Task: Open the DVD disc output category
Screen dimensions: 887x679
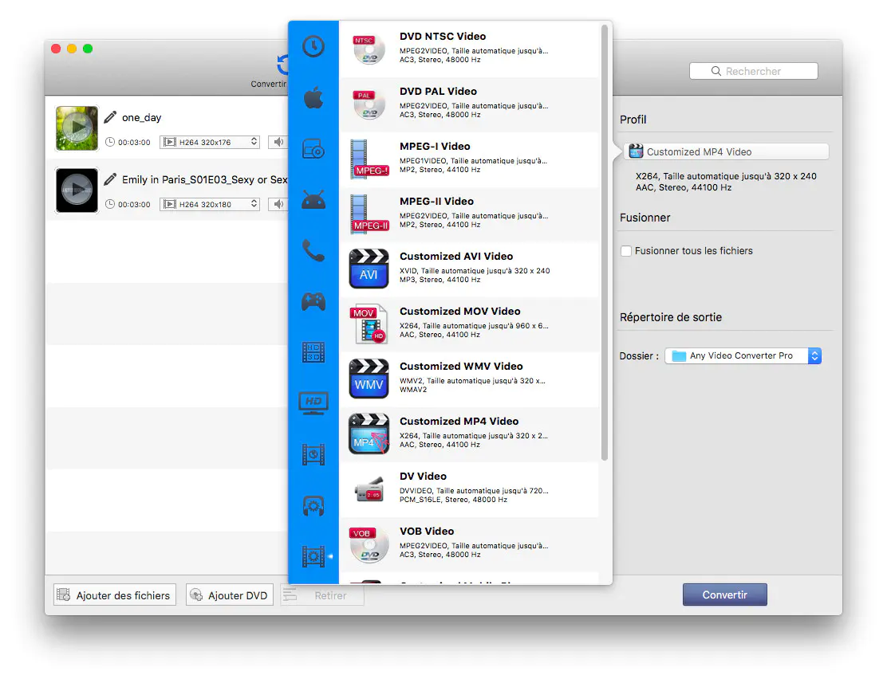Action: pos(313,149)
